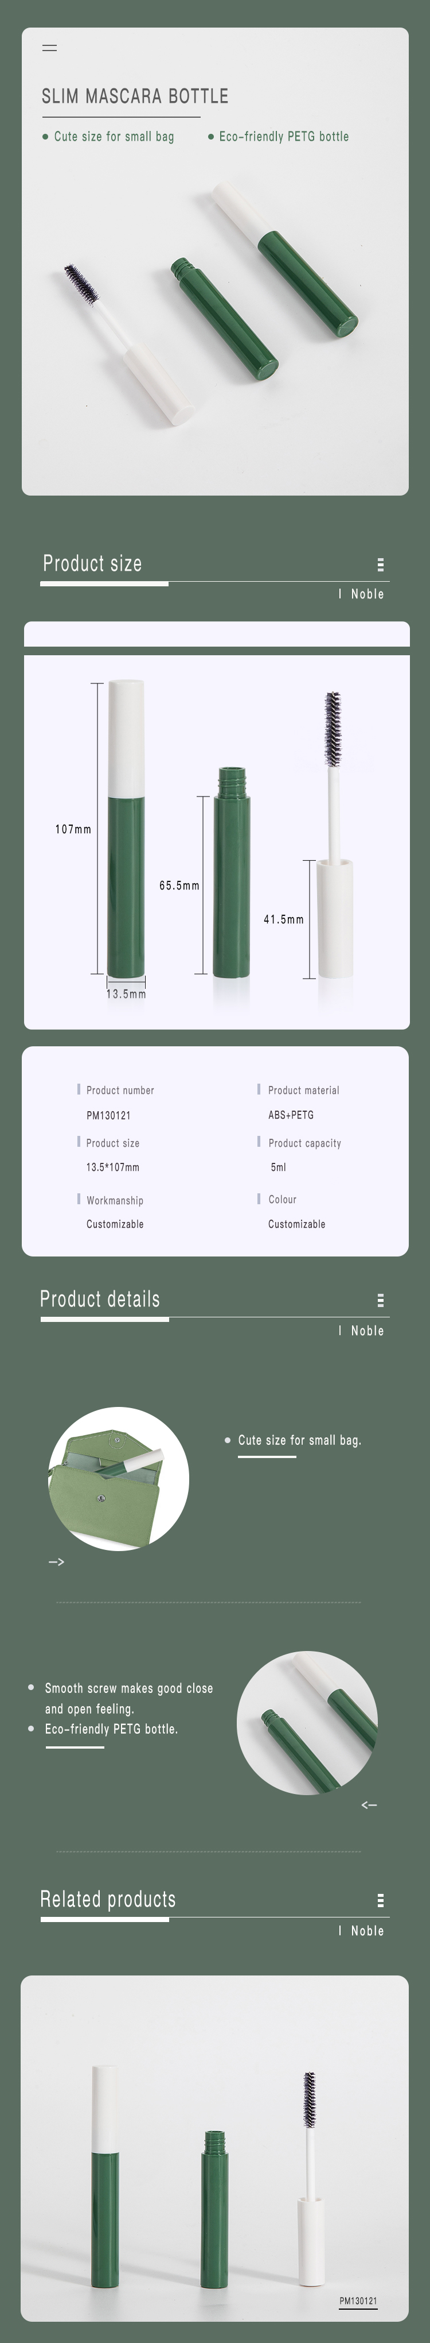Viewport: 430px width, 2343px height.
Task: Open the hamburger menu icon above the title
Action: coord(50,47)
